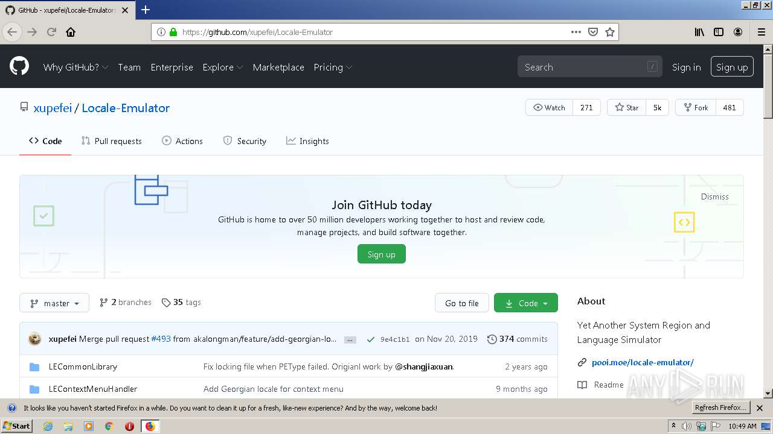Toggle the sidebar view icon

(719, 32)
